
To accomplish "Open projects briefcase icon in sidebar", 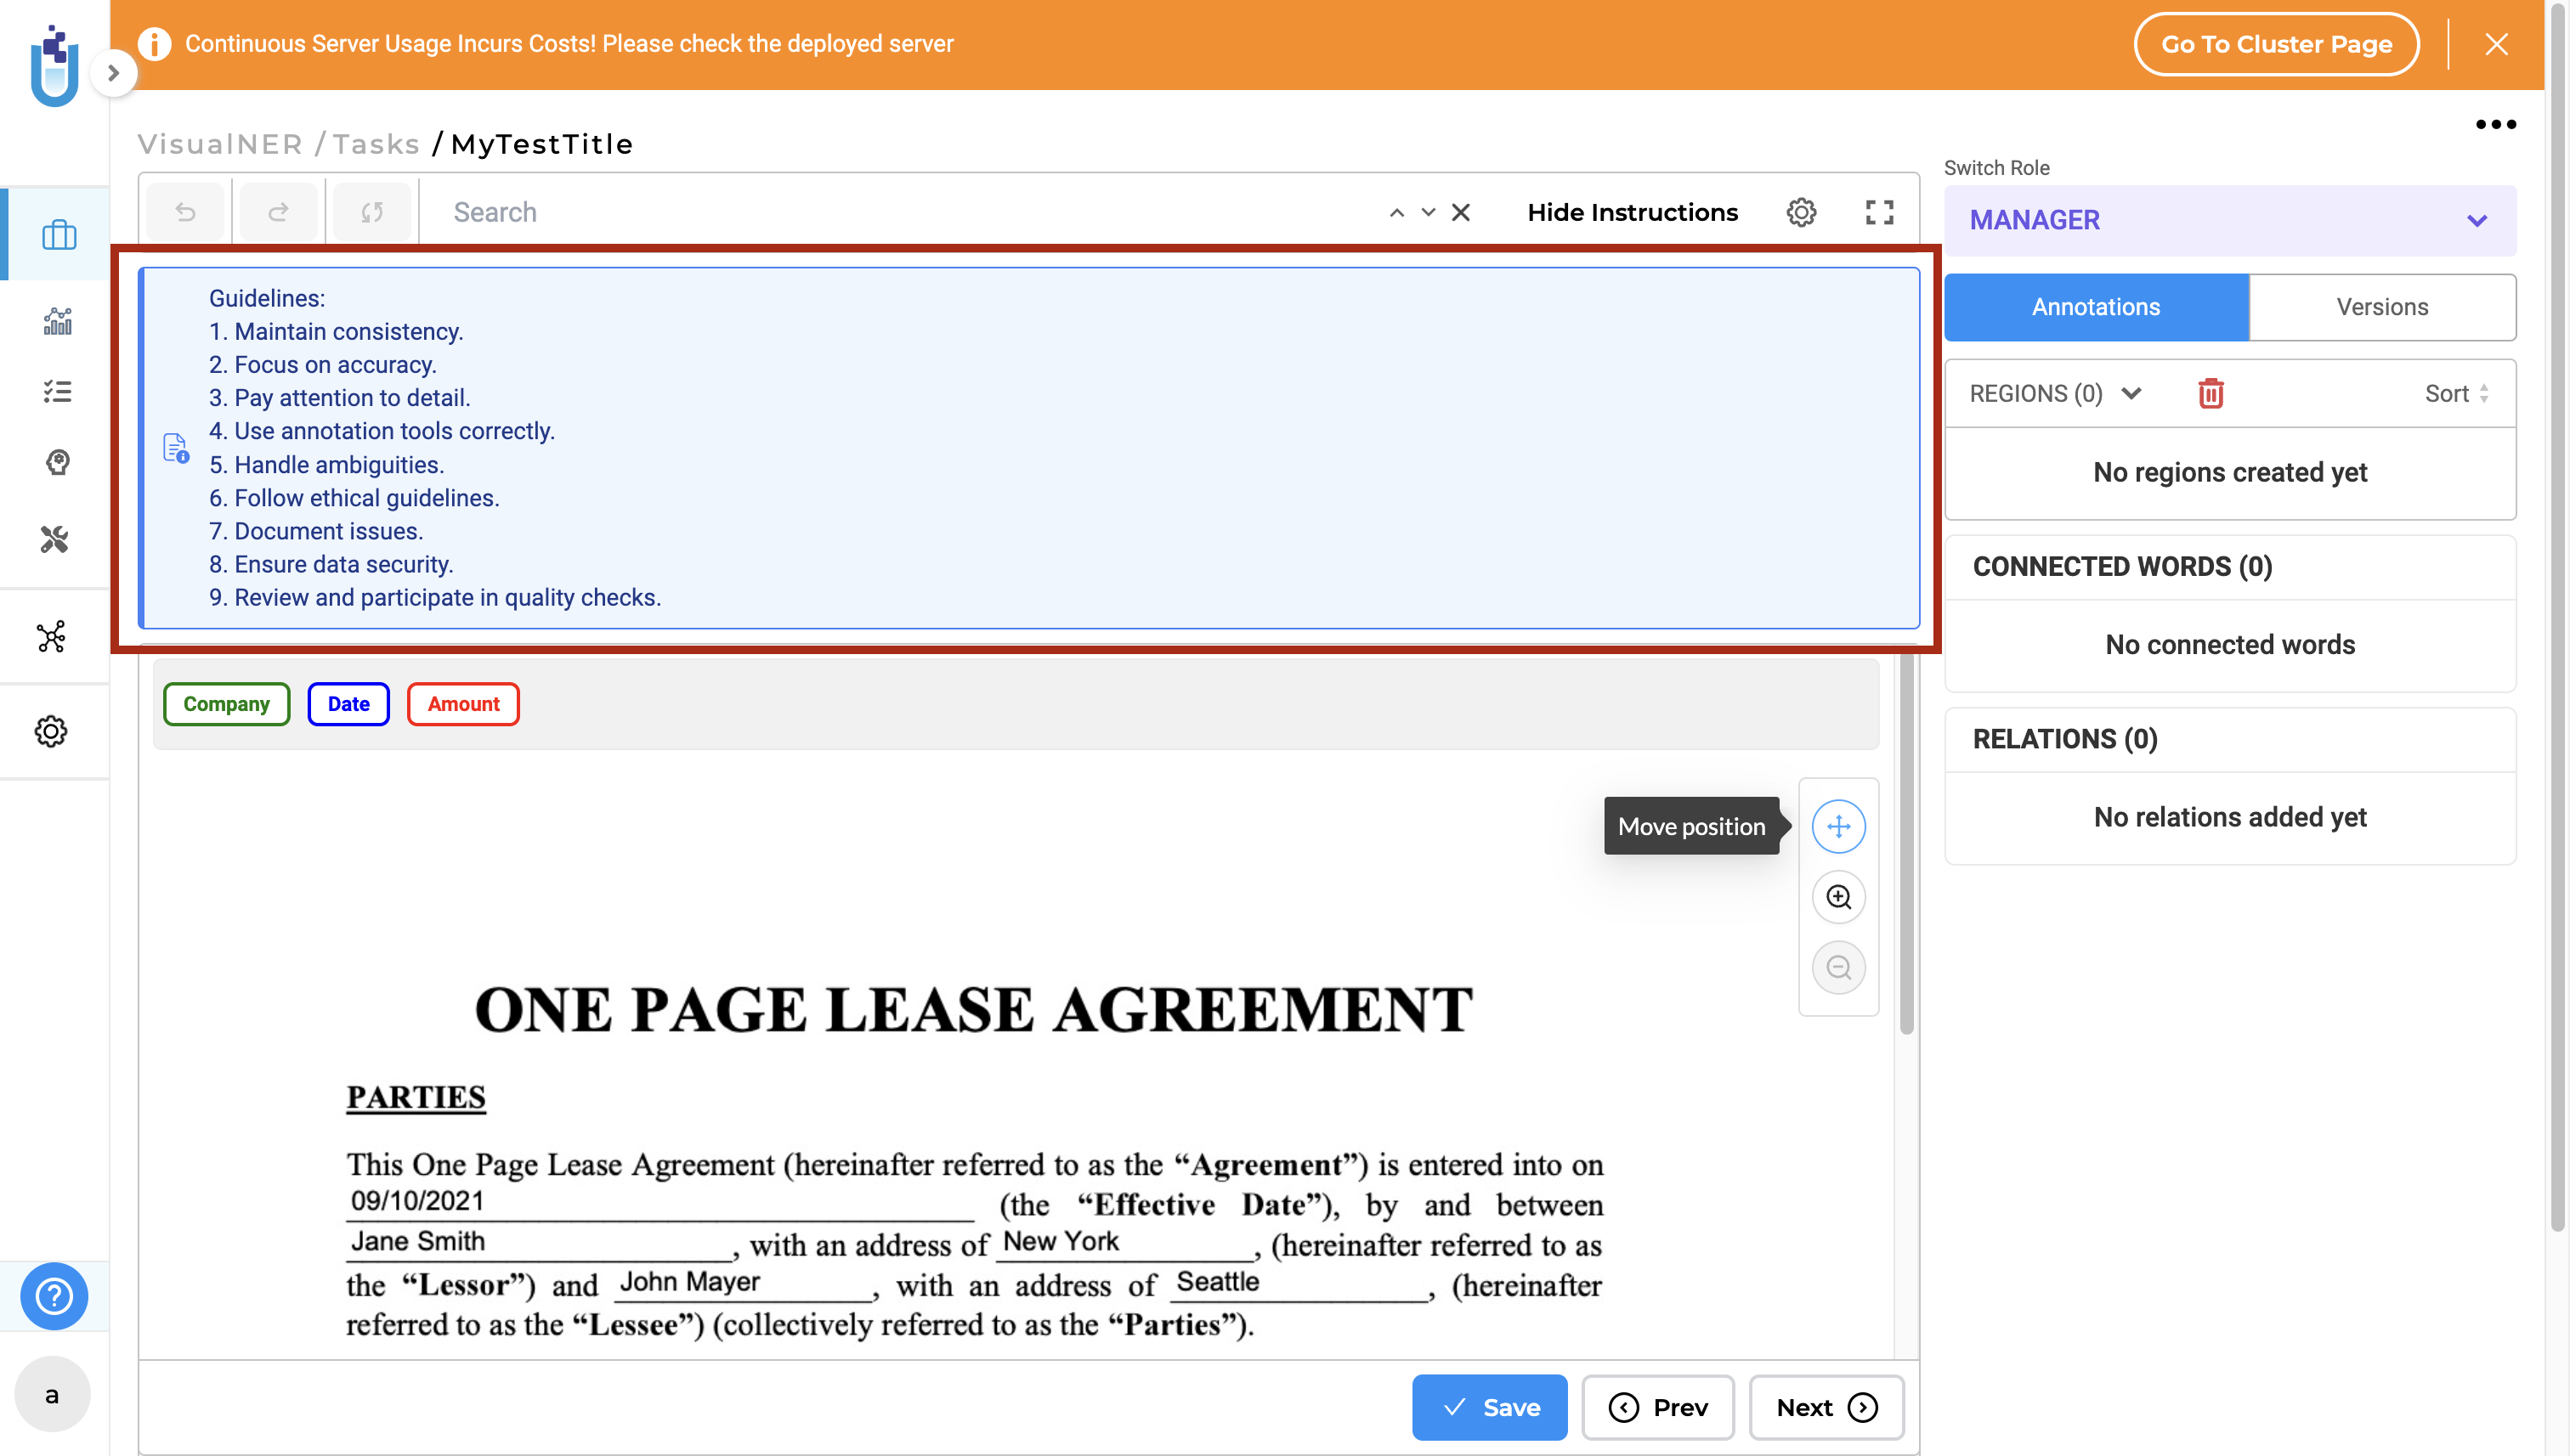I will click(x=58, y=236).
